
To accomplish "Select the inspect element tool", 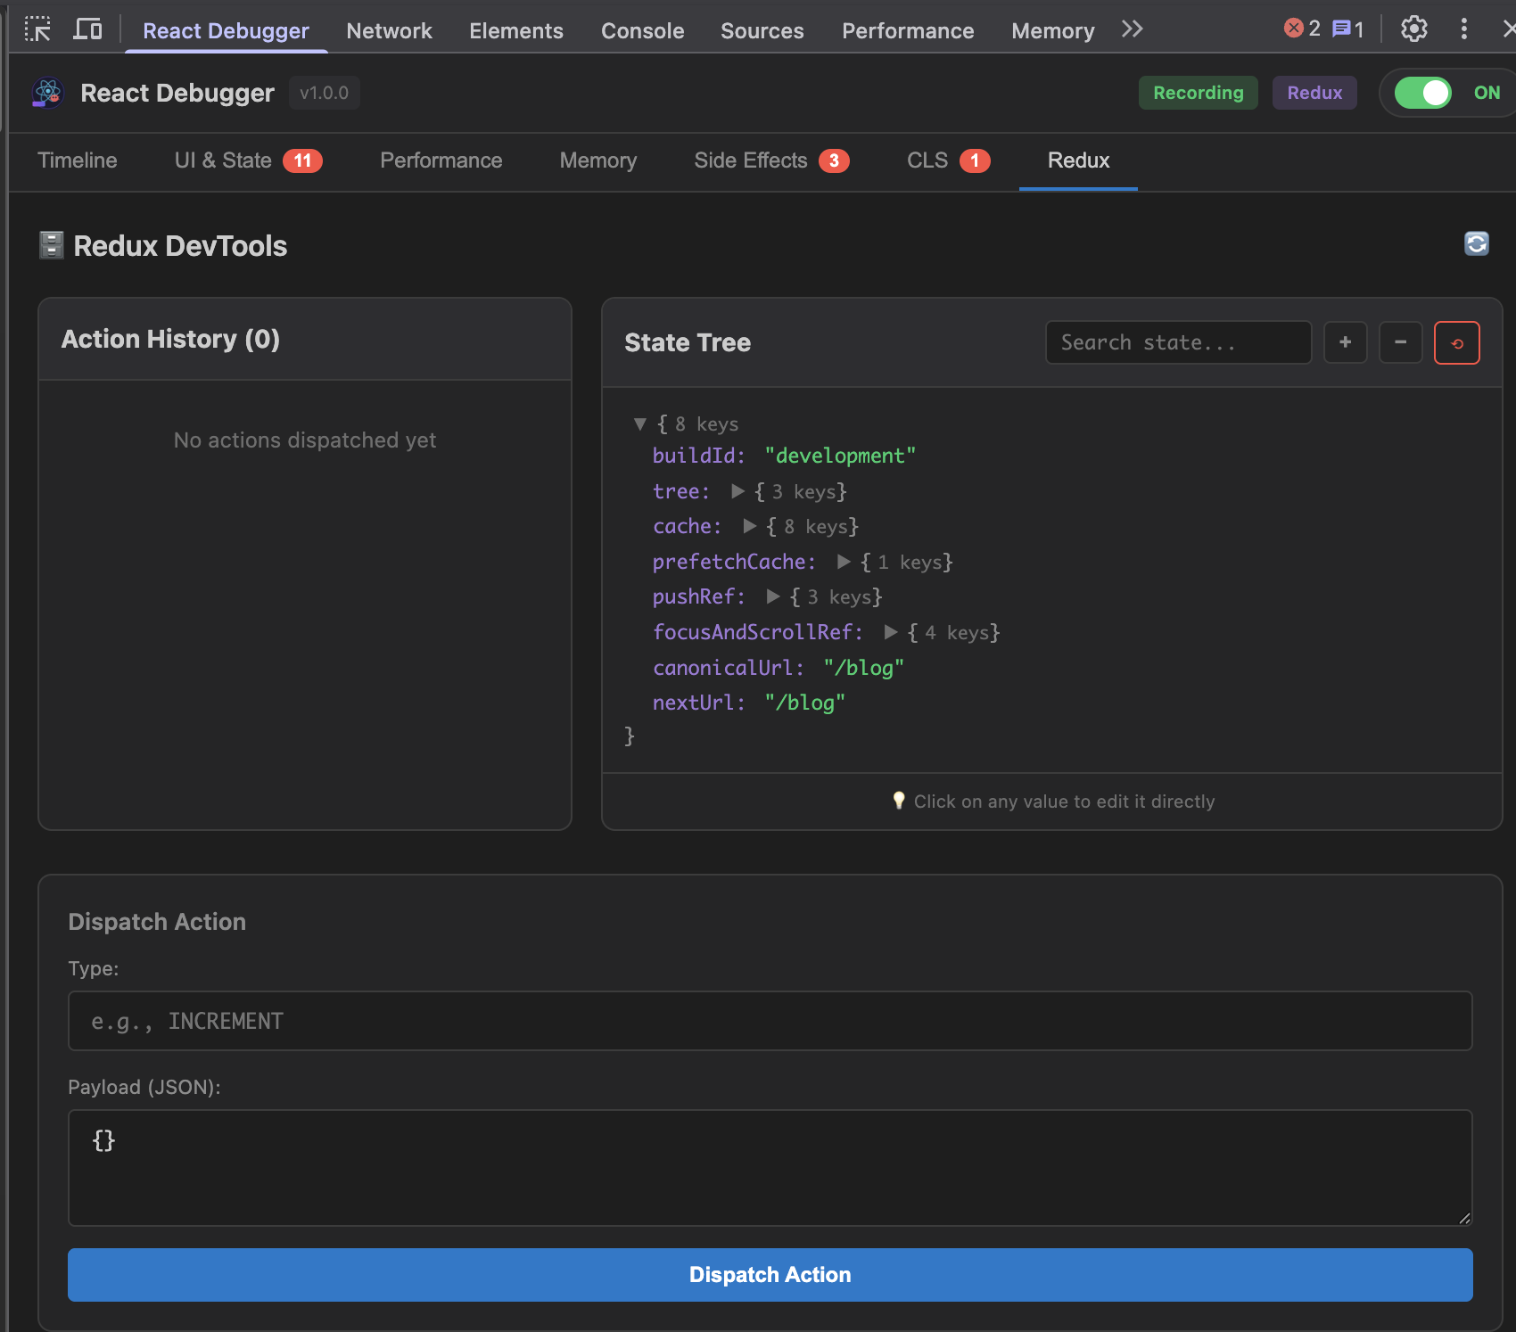I will pos(37,29).
